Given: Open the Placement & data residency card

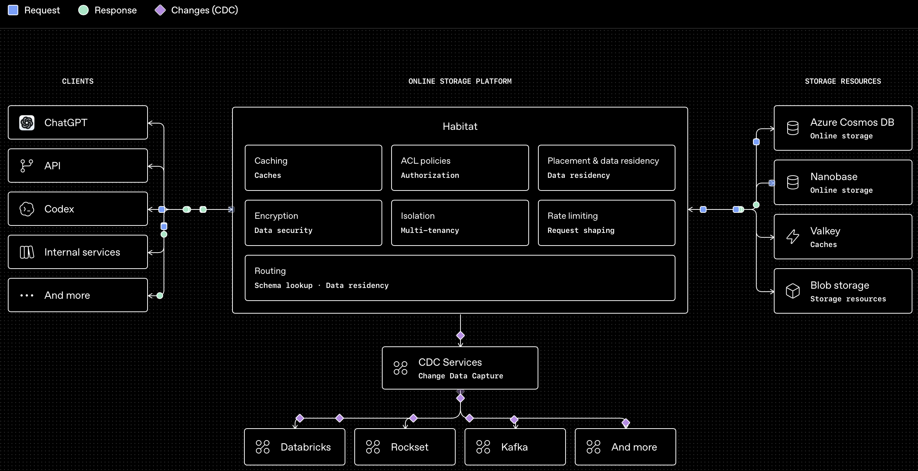Looking at the screenshot, I should (x=607, y=168).
